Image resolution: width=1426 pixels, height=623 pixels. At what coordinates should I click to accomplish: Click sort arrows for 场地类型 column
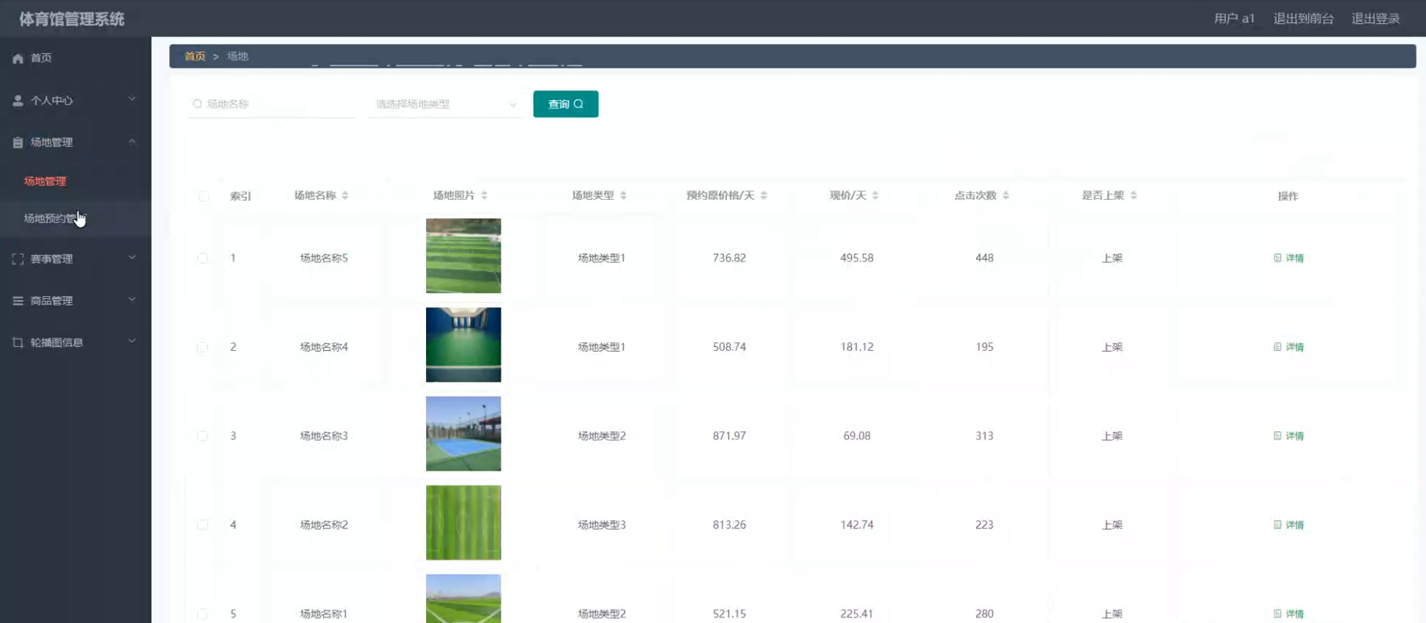click(624, 195)
